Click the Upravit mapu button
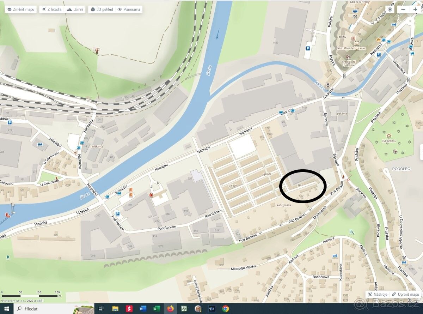The width and height of the screenshot is (423, 314). coord(405,294)
